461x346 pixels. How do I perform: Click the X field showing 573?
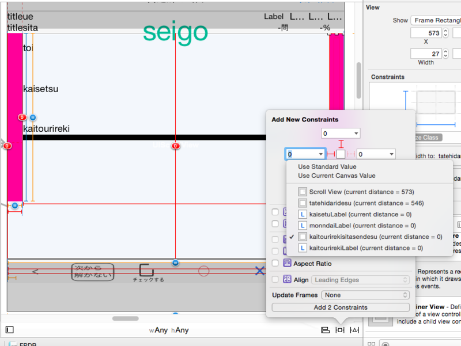pos(426,33)
